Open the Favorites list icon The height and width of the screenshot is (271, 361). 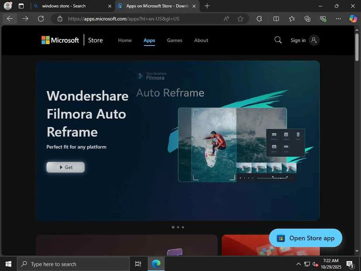tap(292, 19)
